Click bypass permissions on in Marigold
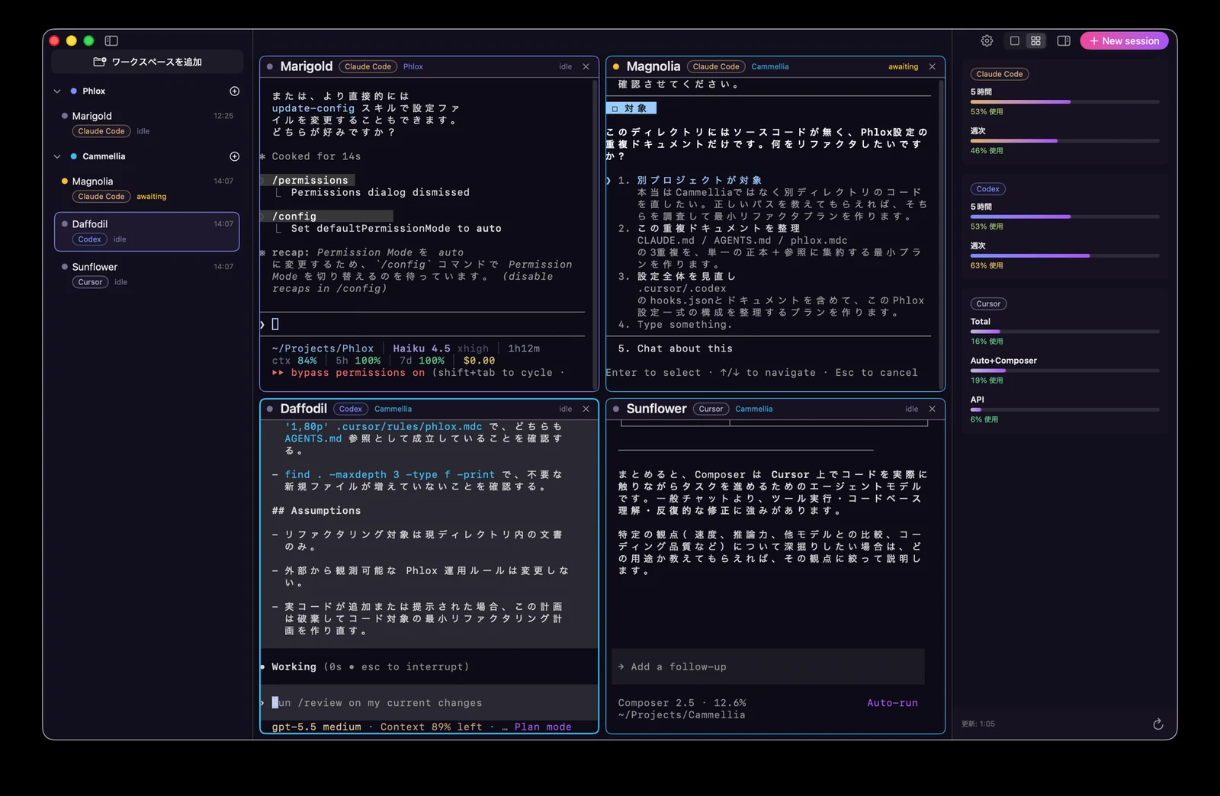 (358, 372)
